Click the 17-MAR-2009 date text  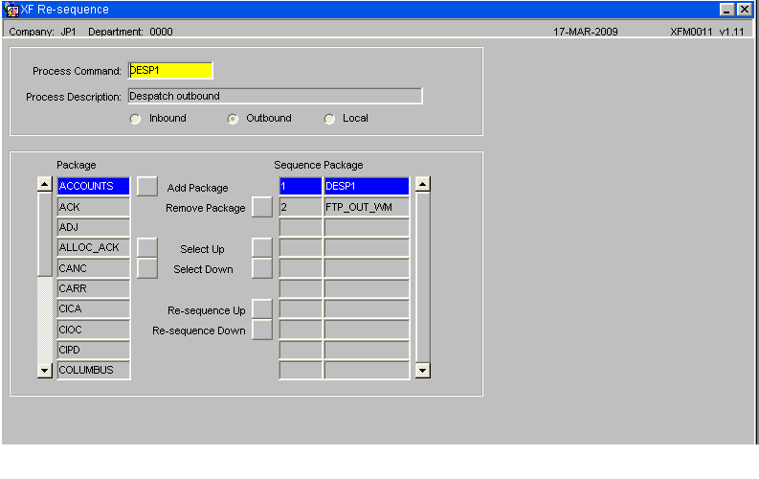pyautogui.click(x=585, y=32)
